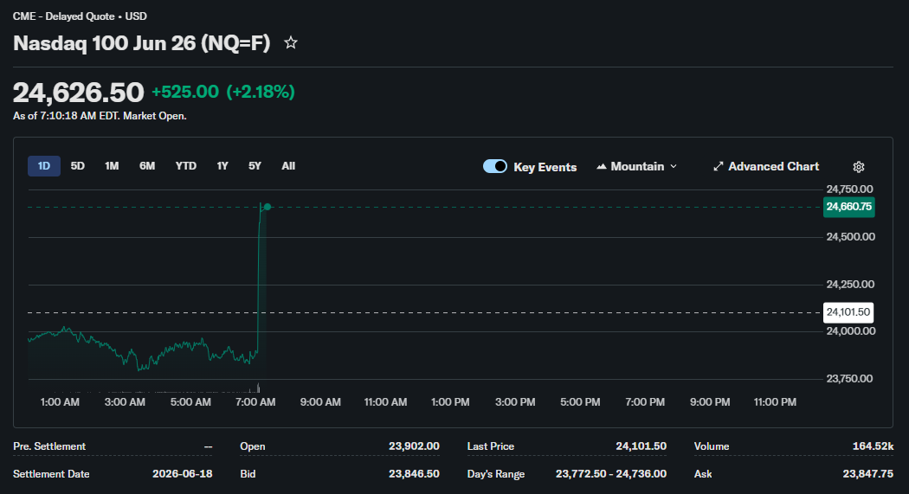Click the 1:00 PM time axis label
Viewport: 909px width, 494px height.
pos(450,402)
